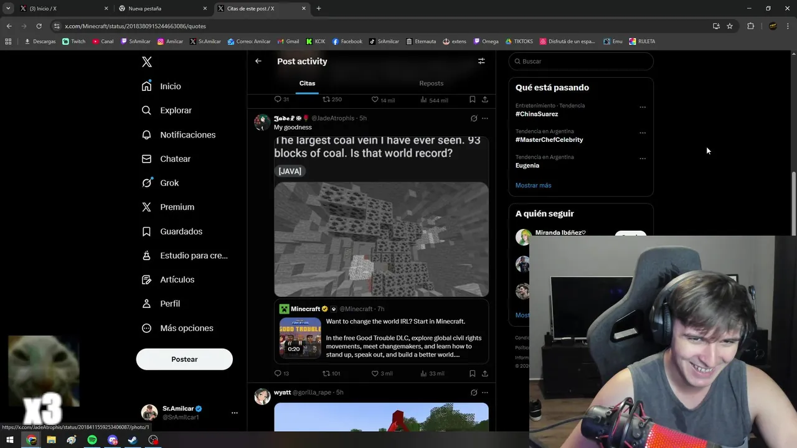
Task: Open Más opciones menu
Action: click(x=177, y=328)
